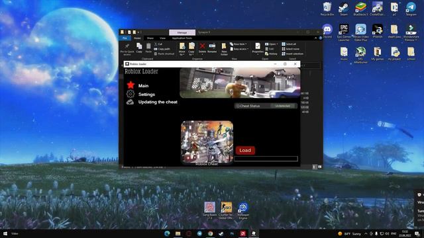Click Pin to Quick access in the ribbon

tap(127, 49)
